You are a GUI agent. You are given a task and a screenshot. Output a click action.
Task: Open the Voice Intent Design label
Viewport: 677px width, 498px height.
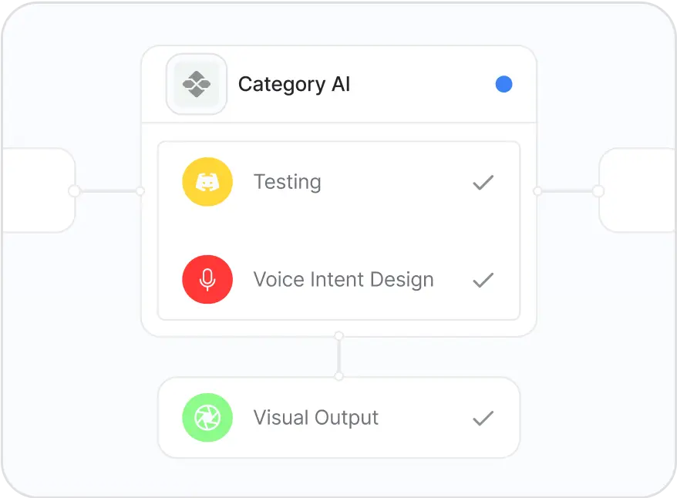click(x=343, y=279)
